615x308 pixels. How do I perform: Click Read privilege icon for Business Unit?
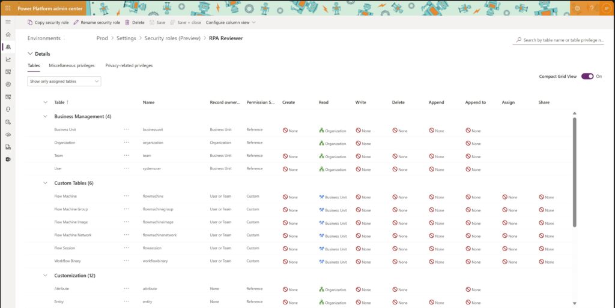click(322, 130)
